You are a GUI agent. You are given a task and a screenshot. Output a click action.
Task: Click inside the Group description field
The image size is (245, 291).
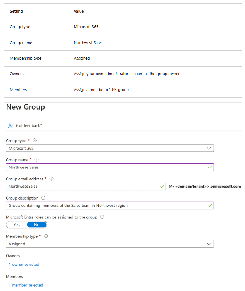[105, 206]
